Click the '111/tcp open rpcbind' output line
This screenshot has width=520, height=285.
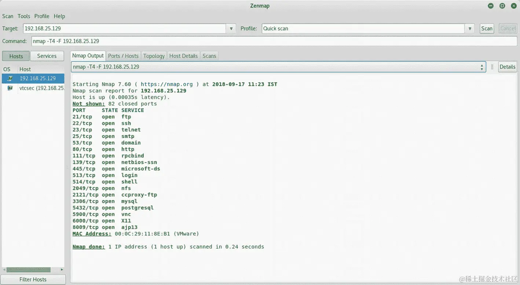(108, 156)
